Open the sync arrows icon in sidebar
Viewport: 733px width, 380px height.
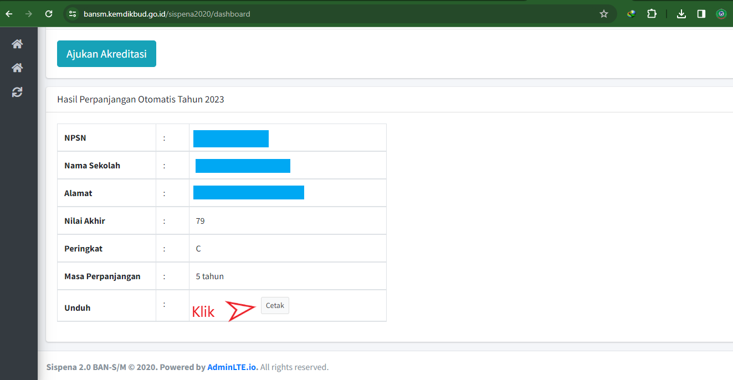tap(17, 92)
